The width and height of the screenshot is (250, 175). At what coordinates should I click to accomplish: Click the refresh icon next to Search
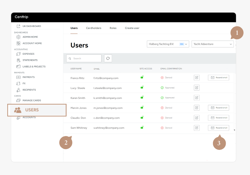pyautogui.click(x=108, y=58)
